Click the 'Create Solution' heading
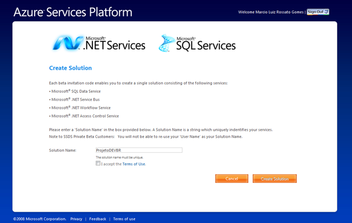352x223 pixels. [70, 68]
